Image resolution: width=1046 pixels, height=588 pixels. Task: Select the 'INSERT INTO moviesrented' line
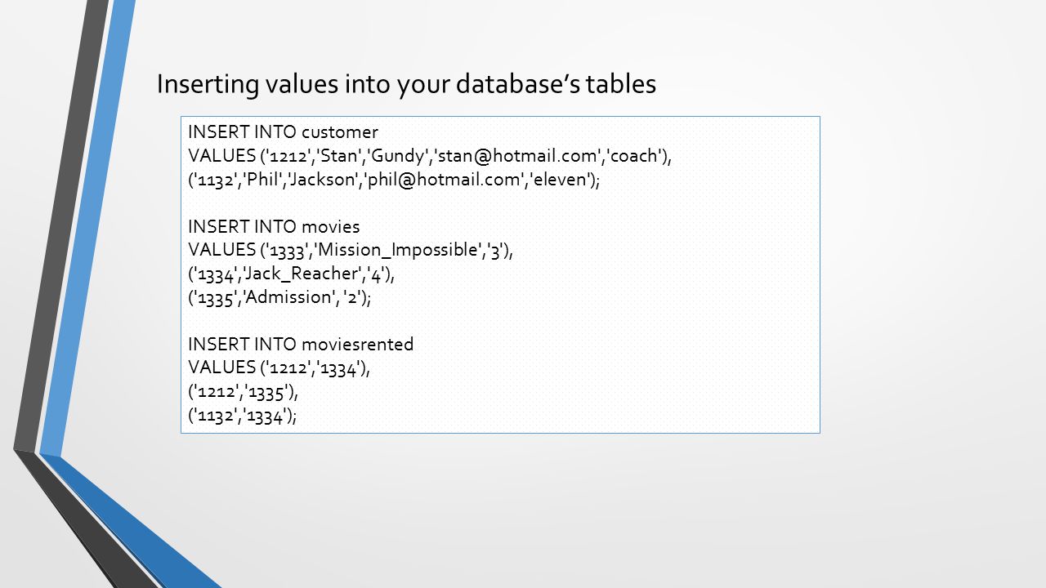301,344
